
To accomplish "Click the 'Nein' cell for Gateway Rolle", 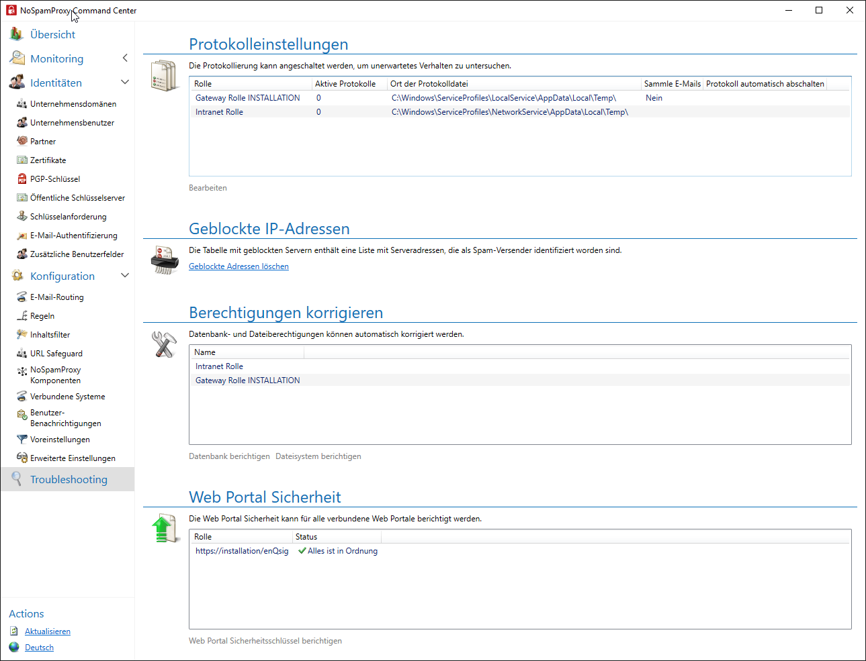I will [654, 98].
